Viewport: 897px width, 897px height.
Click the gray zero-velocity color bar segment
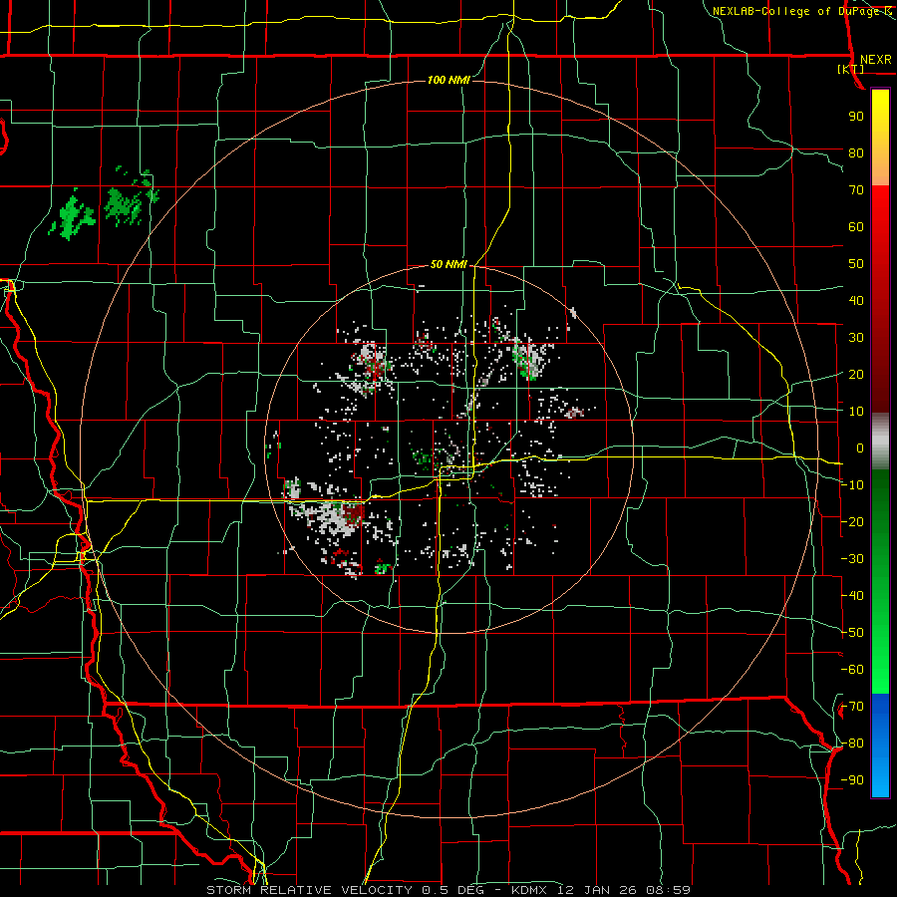[x=880, y=442]
